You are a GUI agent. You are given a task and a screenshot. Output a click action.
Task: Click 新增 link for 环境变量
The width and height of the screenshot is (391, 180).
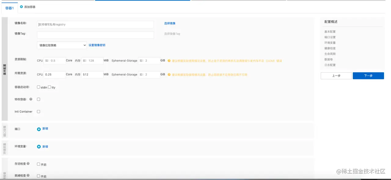click(x=45, y=147)
